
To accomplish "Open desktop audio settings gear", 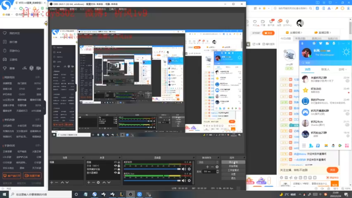I will [189, 169].
